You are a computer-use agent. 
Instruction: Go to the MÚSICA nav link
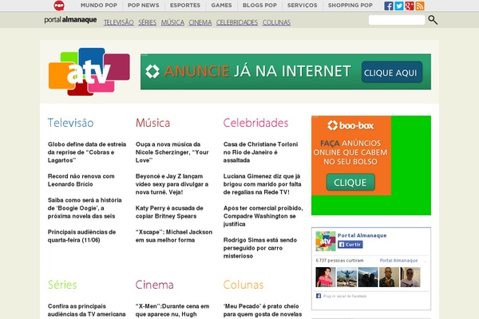pos(172,22)
